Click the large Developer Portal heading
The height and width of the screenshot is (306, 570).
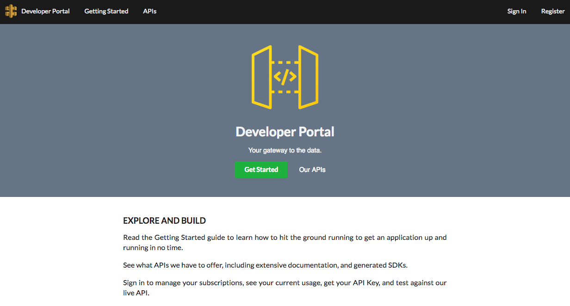(285, 132)
